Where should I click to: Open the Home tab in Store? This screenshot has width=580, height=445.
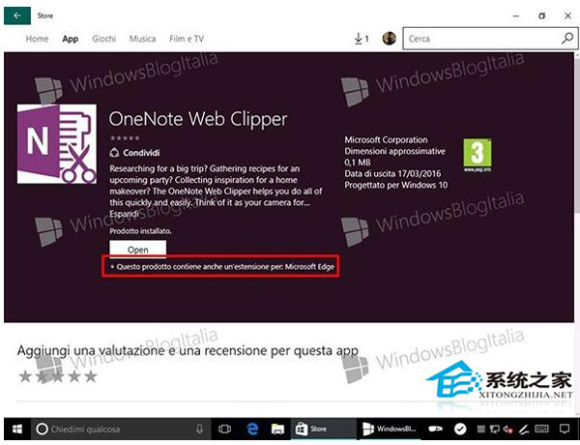click(x=37, y=39)
